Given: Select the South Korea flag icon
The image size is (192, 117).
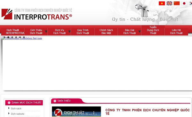Looking at the screenshot, I should [x=190, y=3].
